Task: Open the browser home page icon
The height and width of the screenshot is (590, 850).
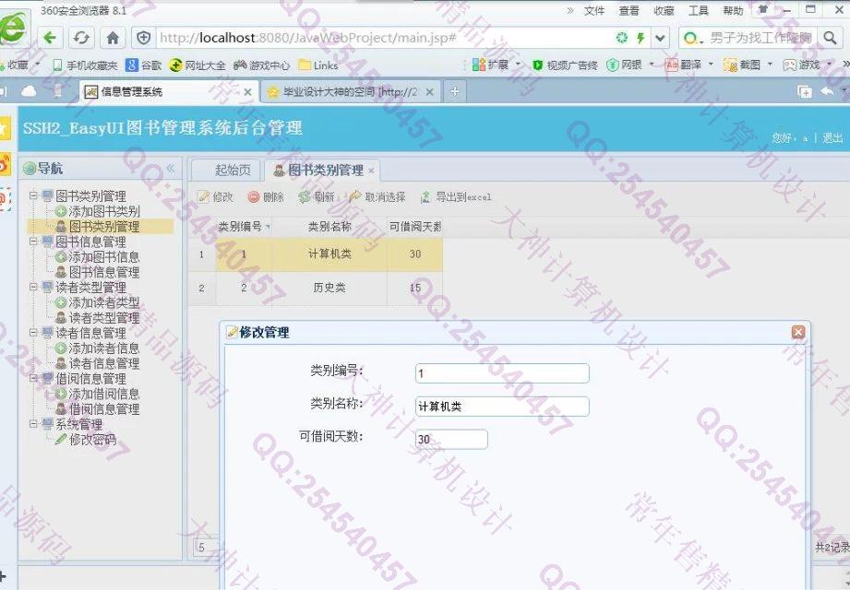Action: pos(113,38)
